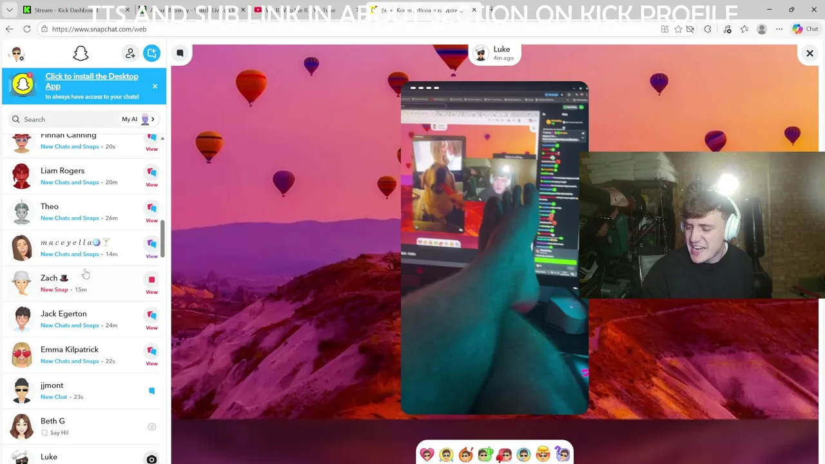The width and height of the screenshot is (825, 464).
Task: React with the heart bitmoji
Action: 427,455
